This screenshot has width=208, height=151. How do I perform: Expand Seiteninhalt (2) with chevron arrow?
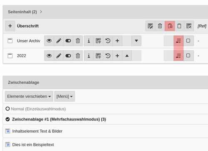click(x=41, y=12)
